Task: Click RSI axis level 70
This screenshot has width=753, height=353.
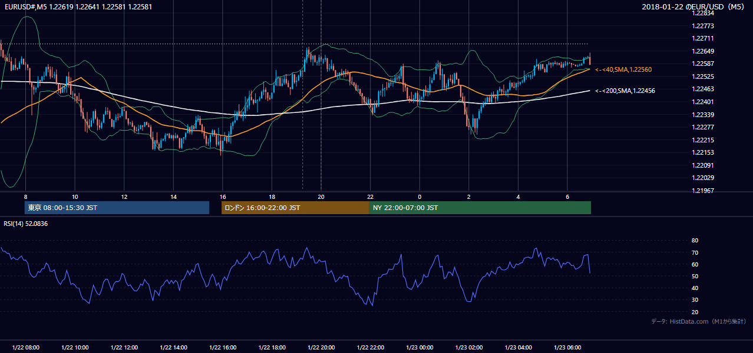Action: pos(695,252)
